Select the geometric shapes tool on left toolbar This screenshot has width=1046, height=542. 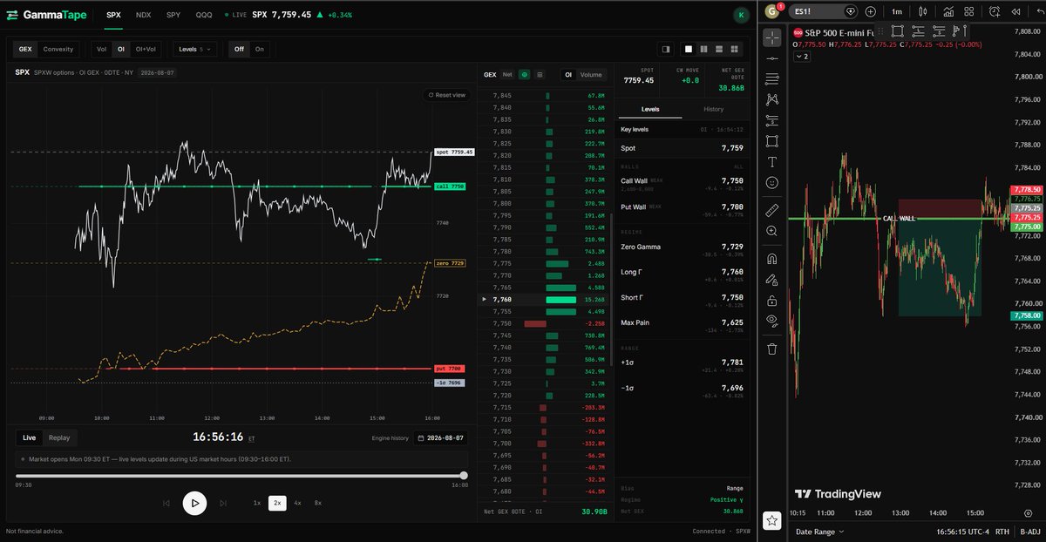pyautogui.click(x=771, y=141)
